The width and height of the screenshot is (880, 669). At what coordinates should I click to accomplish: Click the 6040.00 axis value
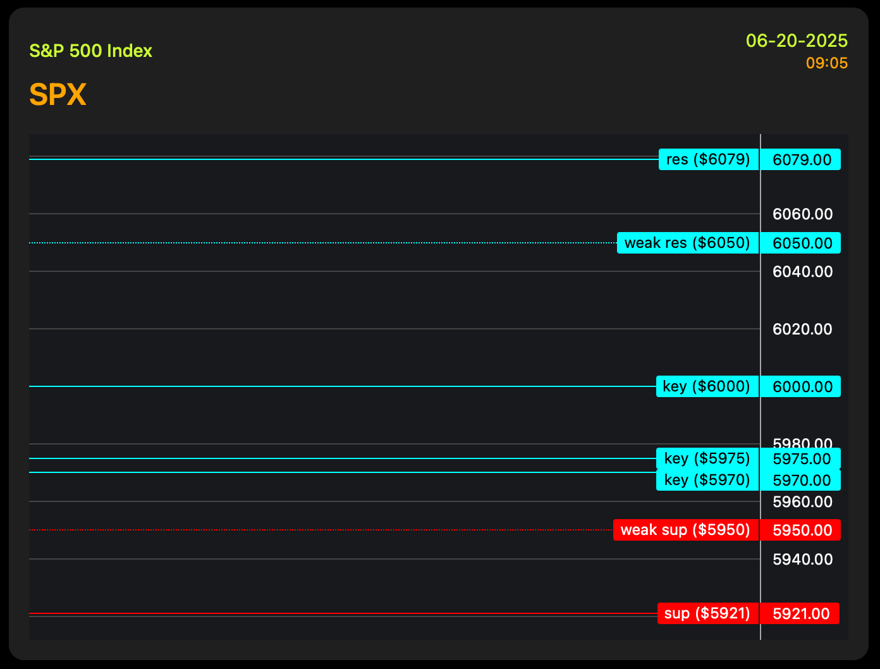click(x=803, y=272)
